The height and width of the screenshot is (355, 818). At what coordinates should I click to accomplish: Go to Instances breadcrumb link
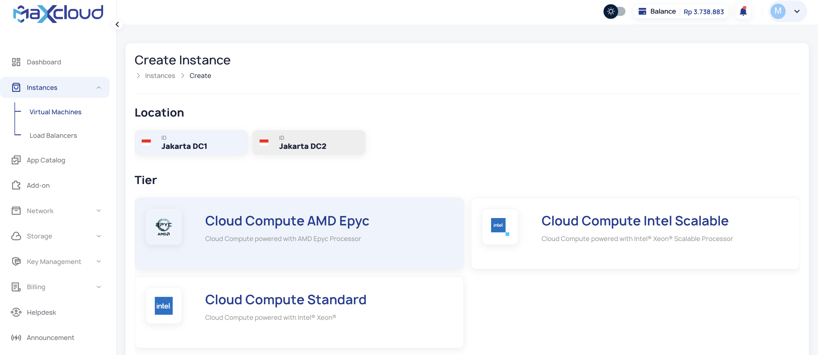click(x=160, y=76)
